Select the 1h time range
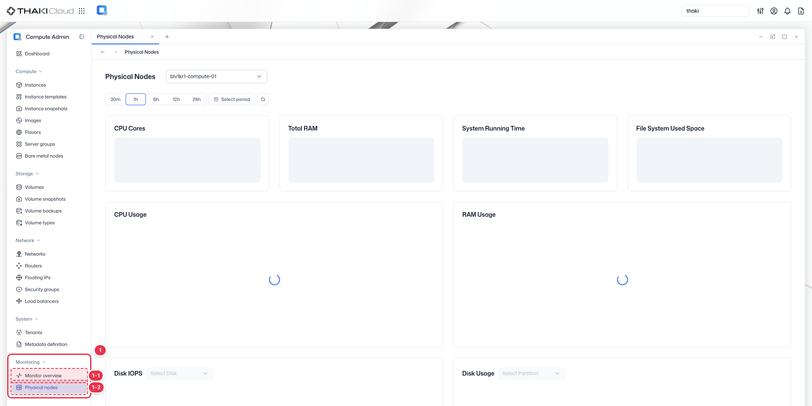The width and height of the screenshot is (812, 406). click(136, 99)
